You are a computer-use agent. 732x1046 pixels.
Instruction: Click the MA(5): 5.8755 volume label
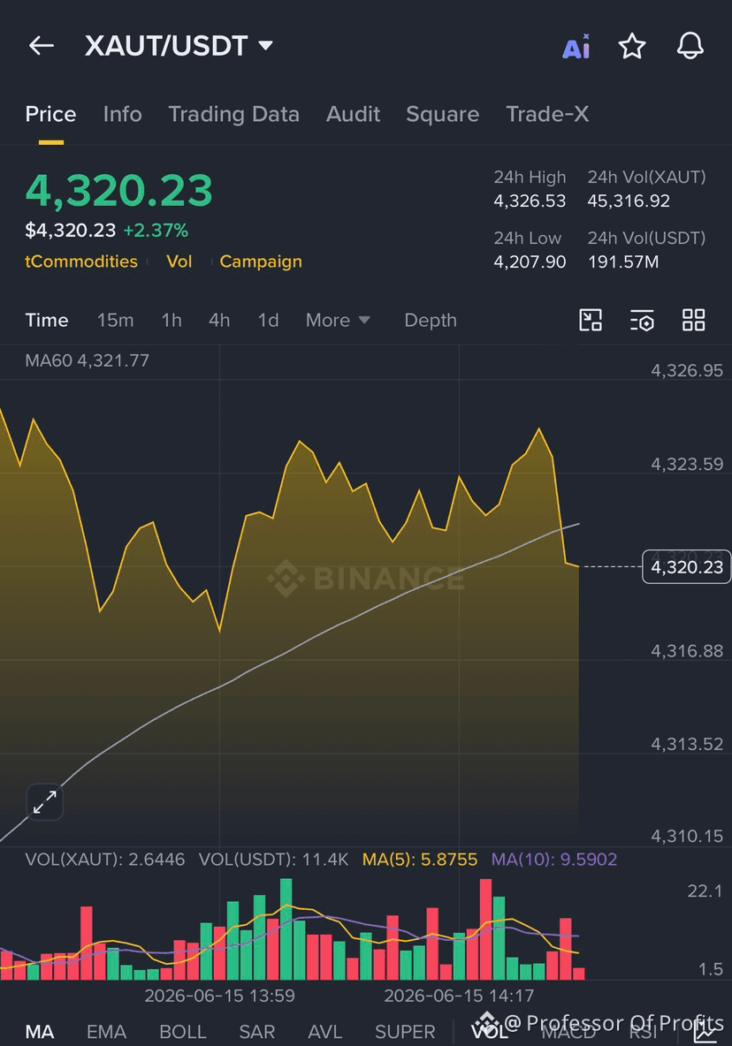(420, 860)
